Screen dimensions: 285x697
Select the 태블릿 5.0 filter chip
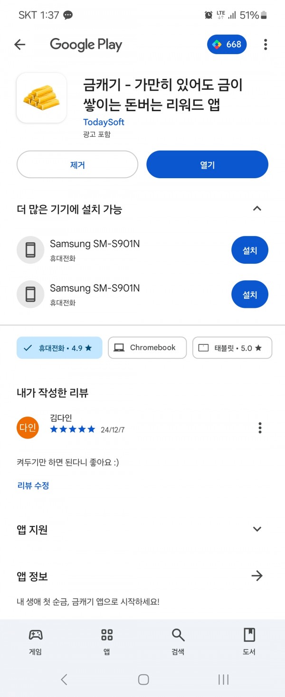pyautogui.click(x=232, y=348)
